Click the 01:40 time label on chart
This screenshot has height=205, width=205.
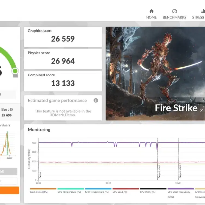tap(108, 183)
